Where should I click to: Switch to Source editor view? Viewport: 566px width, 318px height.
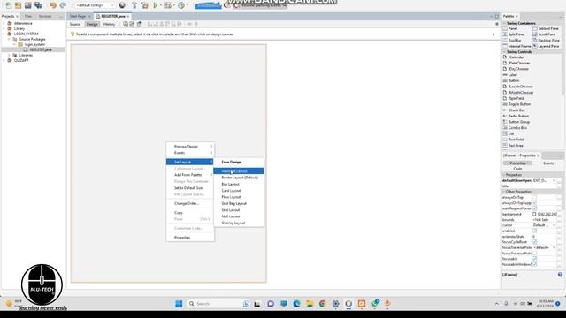click(x=75, y=24)
